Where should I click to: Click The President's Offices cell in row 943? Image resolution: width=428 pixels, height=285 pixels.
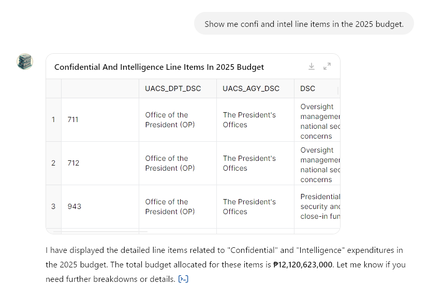(255, 206)
